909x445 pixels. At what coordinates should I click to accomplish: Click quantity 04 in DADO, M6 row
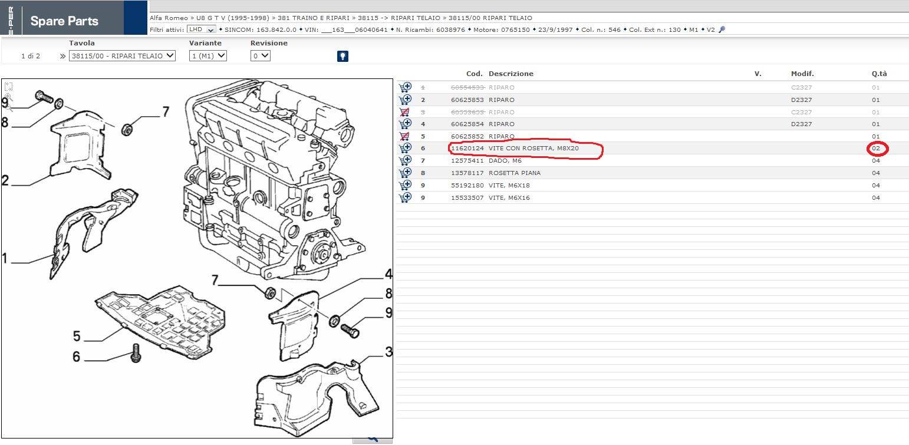(x=876, y=161)
